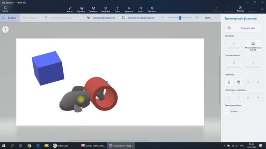The image size is (266, 149).
Task: Zoom in with the plus button
Action: [x=197, y=18]
